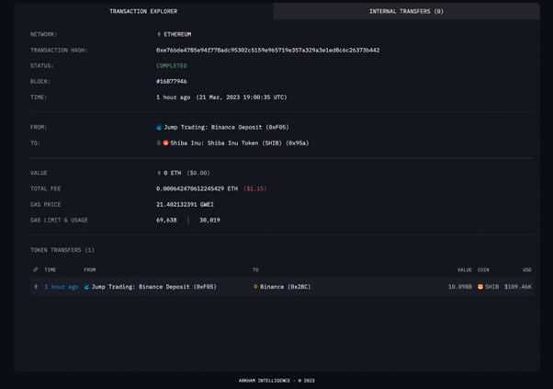Click the ETH icon beside the value amount
Image resolution: width=553 pixels, height=389 pixels.
pos(159,173)
